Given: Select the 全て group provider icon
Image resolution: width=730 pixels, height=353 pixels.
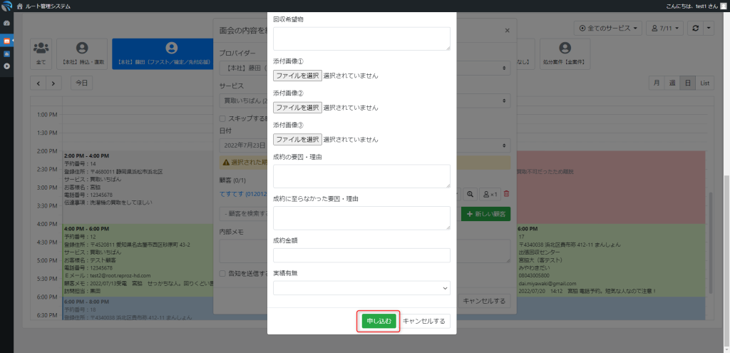Looking at the screenshot, I should [x=41, y=54].
